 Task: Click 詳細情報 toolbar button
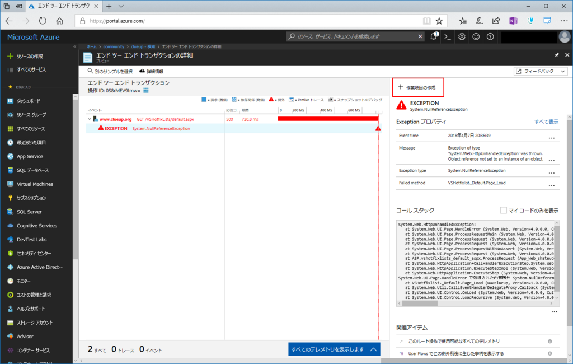(151, 71)
